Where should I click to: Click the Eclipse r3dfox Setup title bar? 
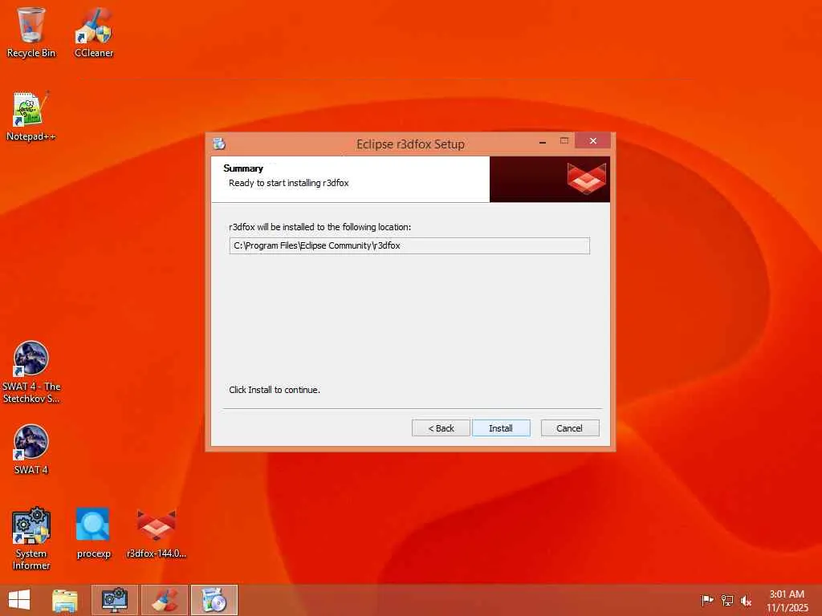click(410, 144)
